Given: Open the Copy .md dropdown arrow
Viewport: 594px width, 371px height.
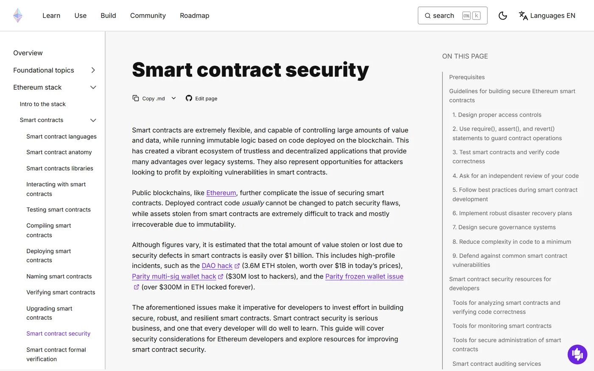Looking at the screenshot, I should pyautogui.click(x=174, y=98).
